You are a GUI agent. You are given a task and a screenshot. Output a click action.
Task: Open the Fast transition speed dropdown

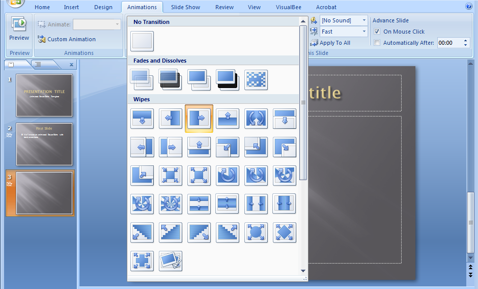click(x=364, y=32)
